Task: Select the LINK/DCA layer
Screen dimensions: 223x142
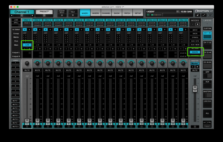Action: pyautogui.click(x=207, y=104)
